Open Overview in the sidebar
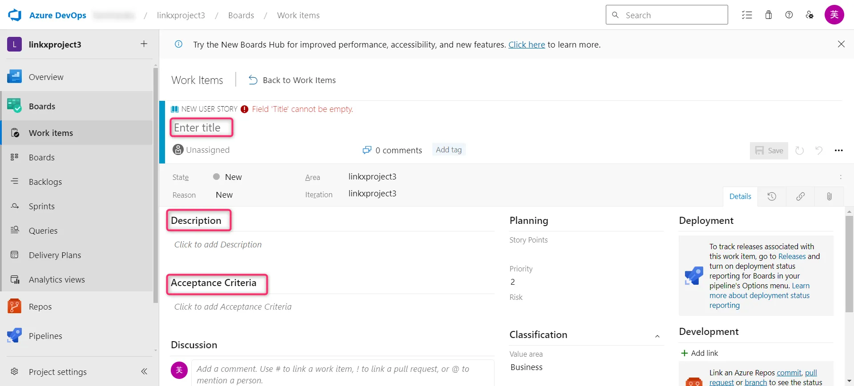This screenshot has width=854, height=386. pyautogui.click(x=77, y=77)
